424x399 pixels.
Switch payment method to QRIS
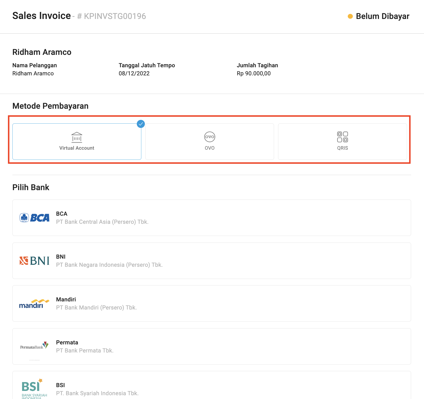342,148
